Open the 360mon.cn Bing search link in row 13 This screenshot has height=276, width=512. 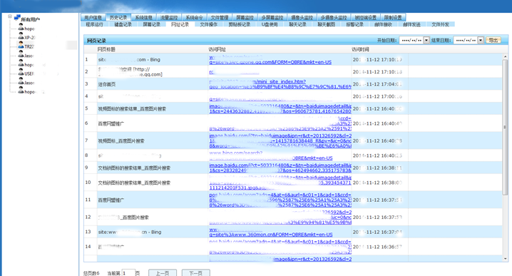(x=271, y=232)
